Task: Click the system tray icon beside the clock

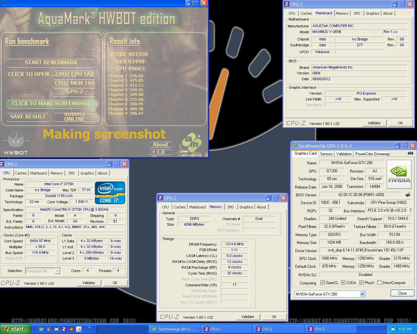Action: pyautogui.click(x=393, y=329)
